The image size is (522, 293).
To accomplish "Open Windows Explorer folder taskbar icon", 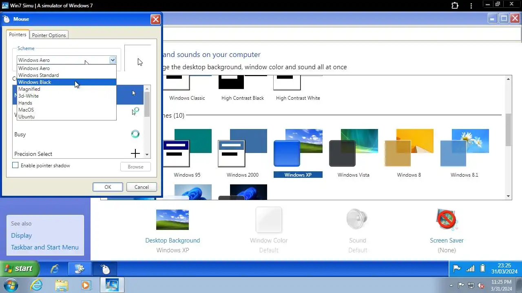I will click(x=62, y=285).
